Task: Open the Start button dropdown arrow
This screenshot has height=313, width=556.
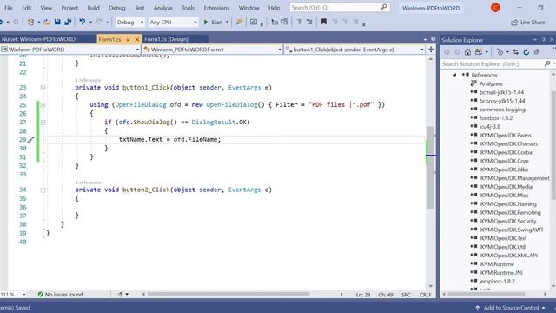Action: point(227,22)
